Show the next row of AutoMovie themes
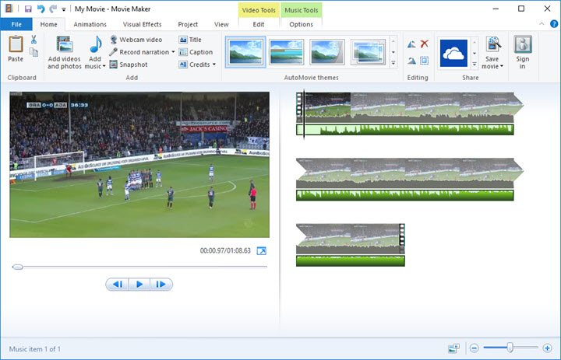The height and width of the screenshot is (360, 561). pyautogui.click(x=393, y=53)
